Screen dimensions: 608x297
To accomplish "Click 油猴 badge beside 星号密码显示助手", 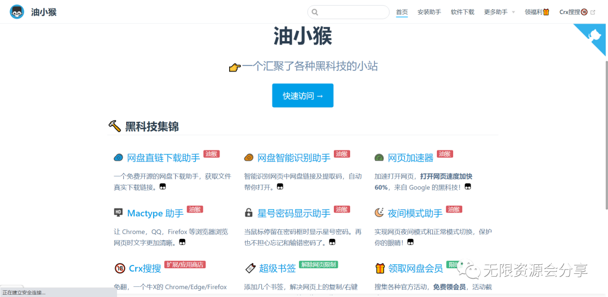I will pyautogui.click(x=342, y=209).
